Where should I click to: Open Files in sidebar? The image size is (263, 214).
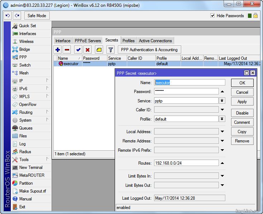tap(31, 136)
